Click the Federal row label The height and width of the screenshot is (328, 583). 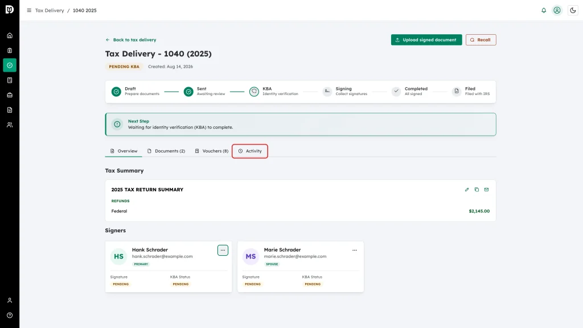tap(119, 211)
